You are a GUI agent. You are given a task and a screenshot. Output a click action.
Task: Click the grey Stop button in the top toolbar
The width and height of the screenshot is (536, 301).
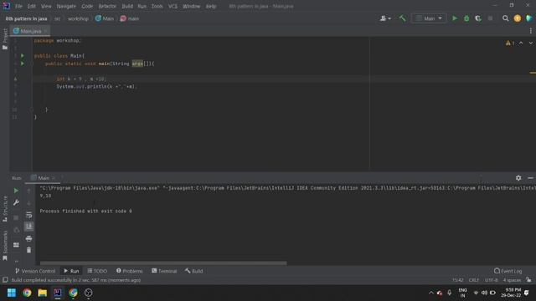coord(490,18)
